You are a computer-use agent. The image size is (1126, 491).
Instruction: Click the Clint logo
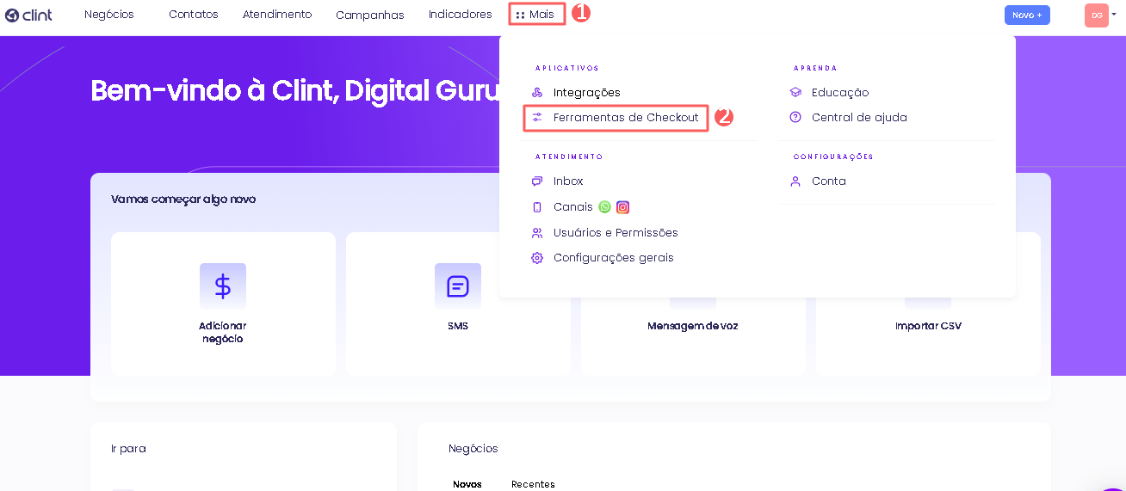(x=28, y=15)
